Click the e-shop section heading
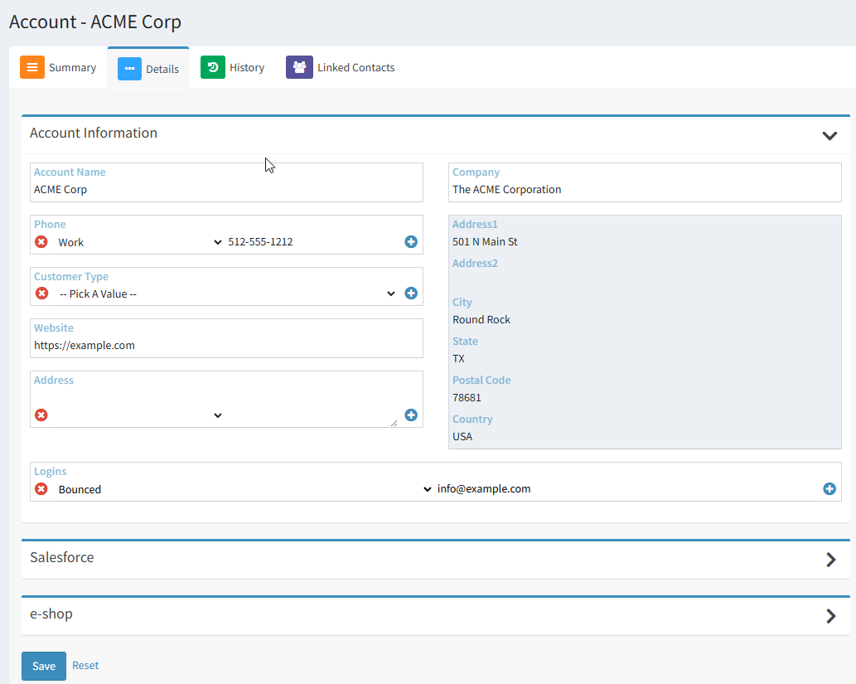 51,614
